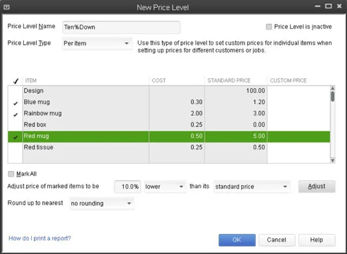Toggle the Price Level is inactive checkbox

point(269,27)
